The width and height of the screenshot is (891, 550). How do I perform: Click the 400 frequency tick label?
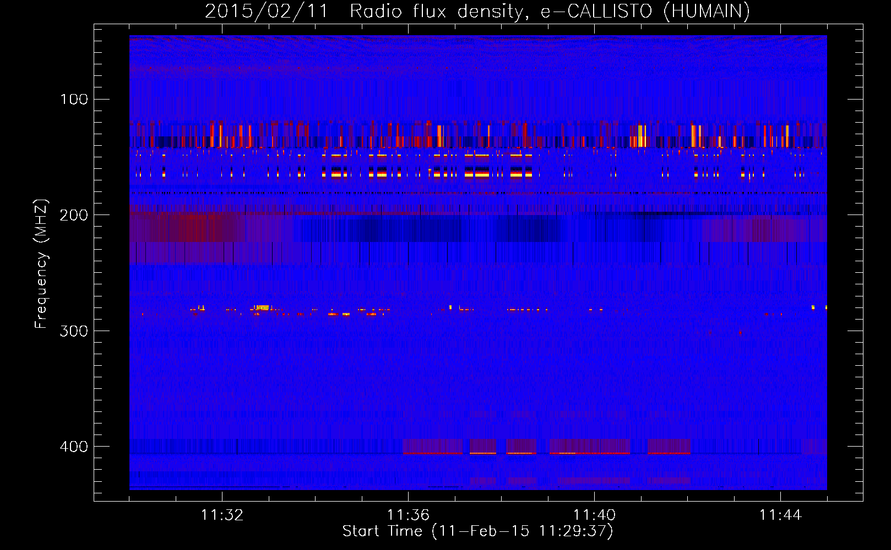point(74,447)
